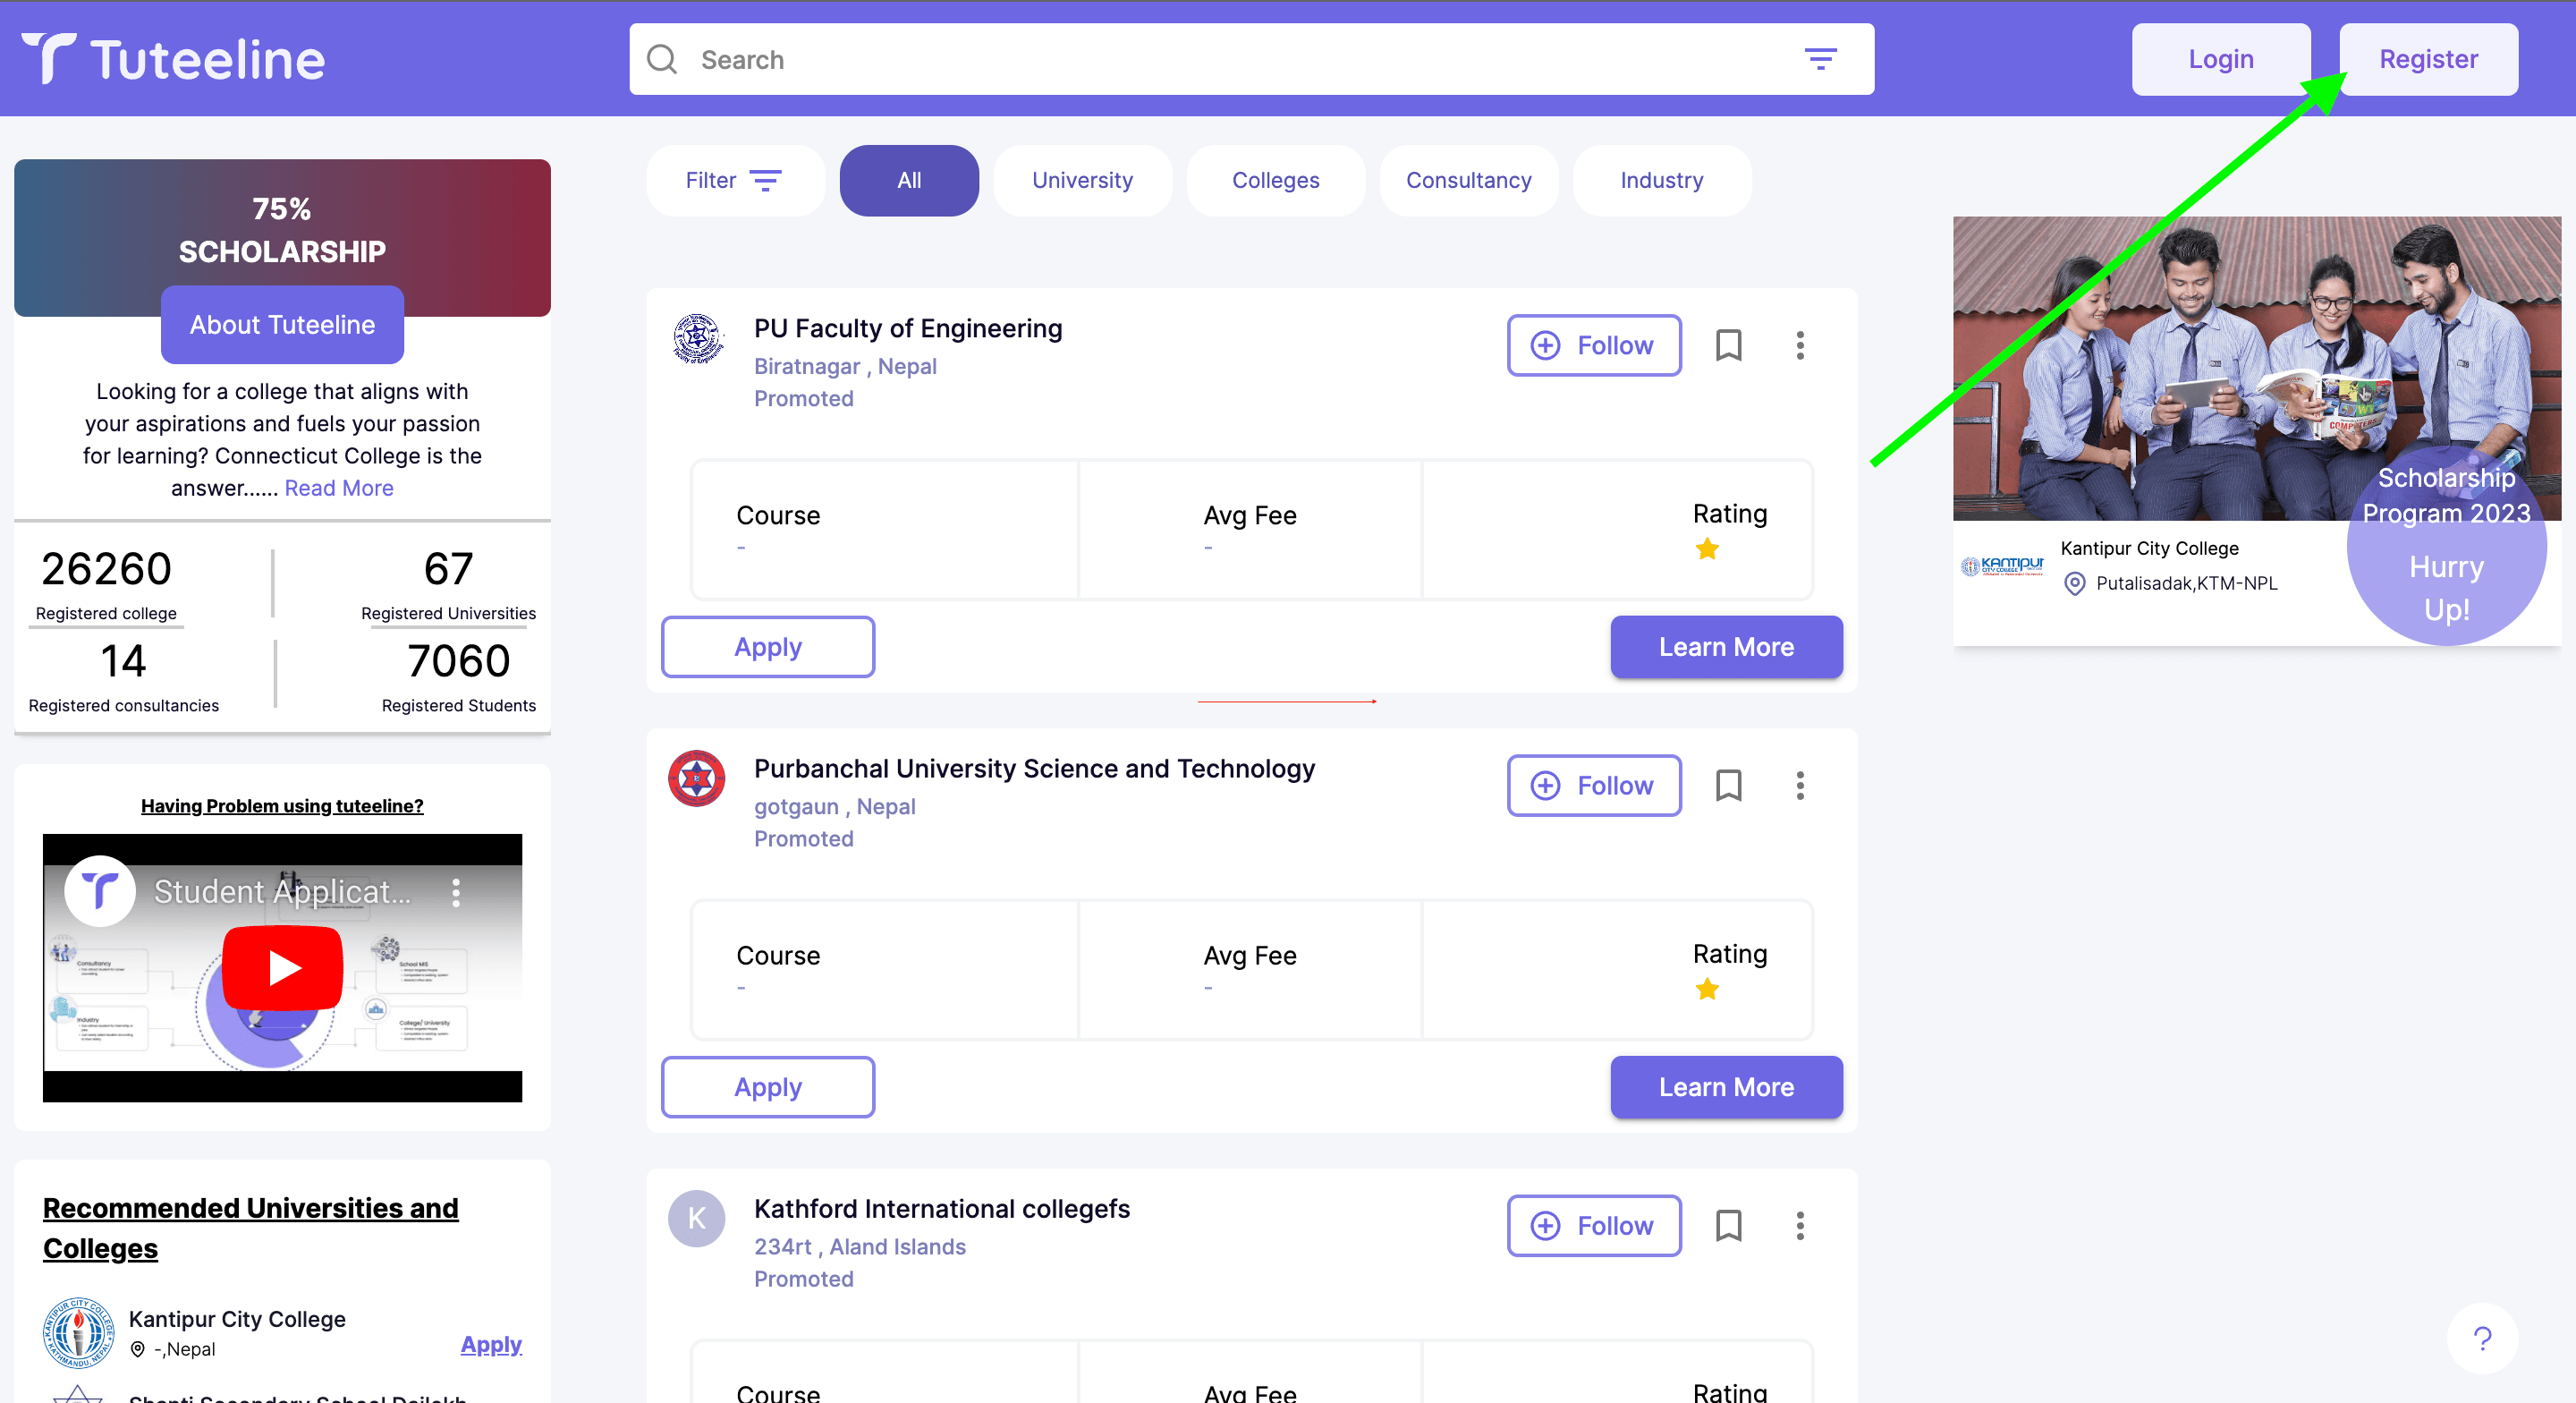Follow PU Faculty of Engineering
Screen dimensions: 2576x1403
[x=1594, y=345]
